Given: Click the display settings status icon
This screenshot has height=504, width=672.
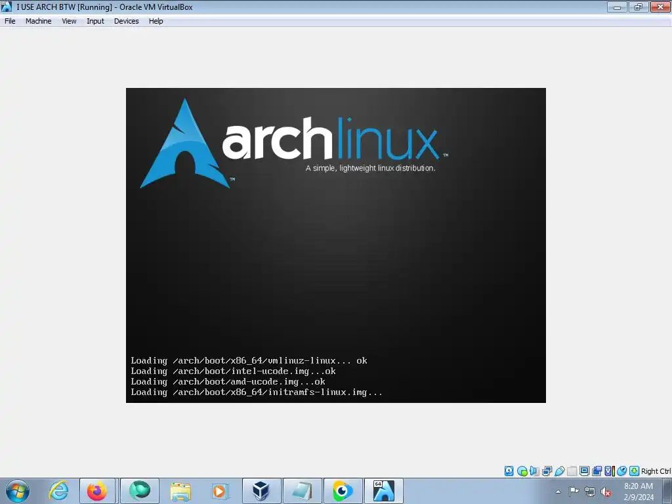Looking at the screenshot, I should (x=584, y=471).
